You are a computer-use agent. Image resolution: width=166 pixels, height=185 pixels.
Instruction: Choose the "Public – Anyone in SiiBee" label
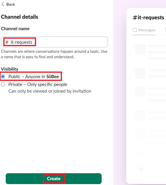(x=34, y=77)
